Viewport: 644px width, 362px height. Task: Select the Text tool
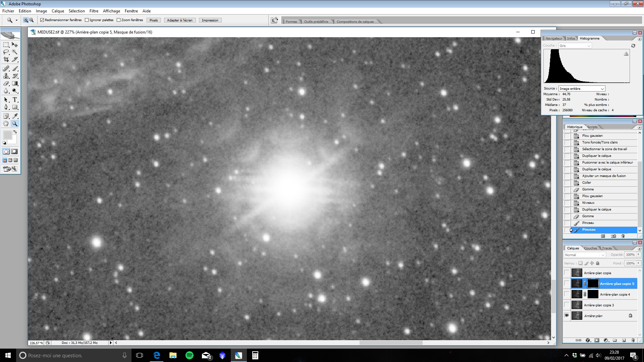click(x=15, y=100)
